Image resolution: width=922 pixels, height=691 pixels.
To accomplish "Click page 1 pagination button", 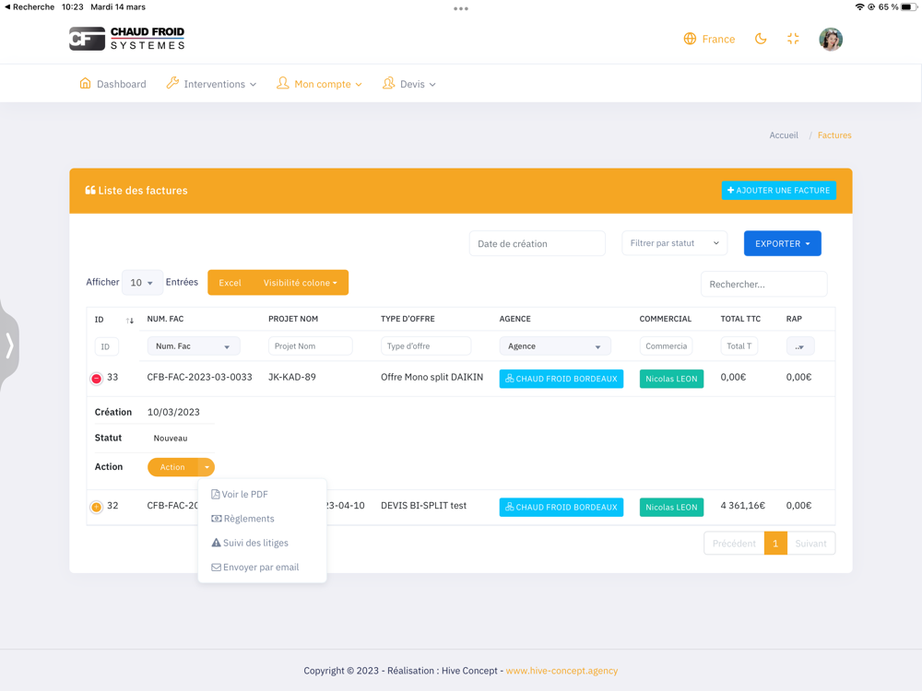I will [x=775, y=544].
